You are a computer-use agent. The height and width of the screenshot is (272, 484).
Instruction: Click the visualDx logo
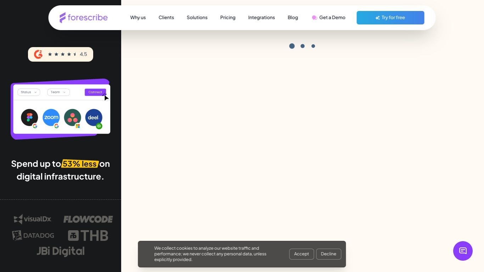[33, 219]
